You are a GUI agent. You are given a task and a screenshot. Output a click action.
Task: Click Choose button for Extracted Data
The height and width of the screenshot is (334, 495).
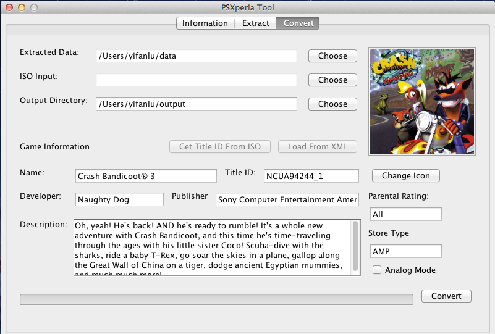(x=332, y=56)
